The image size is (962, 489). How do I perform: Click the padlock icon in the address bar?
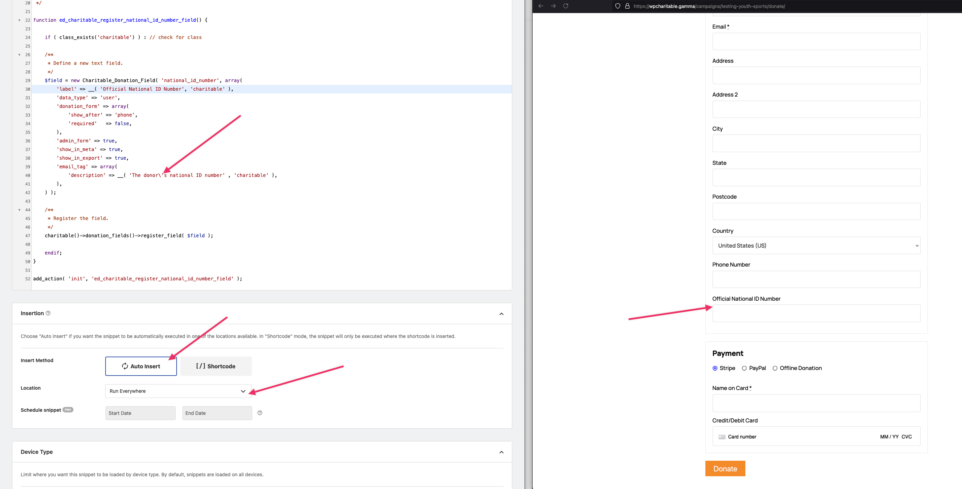(x=627, y=6)
